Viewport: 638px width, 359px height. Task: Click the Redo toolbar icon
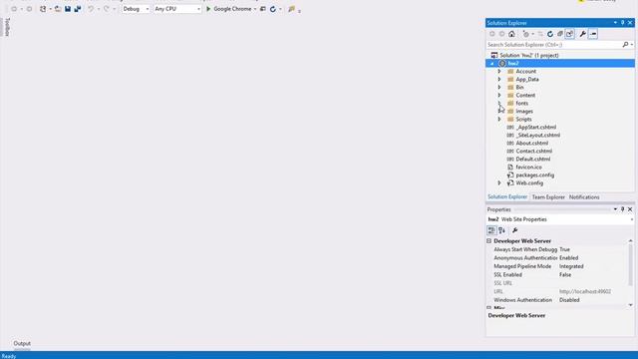coord(107,9)
